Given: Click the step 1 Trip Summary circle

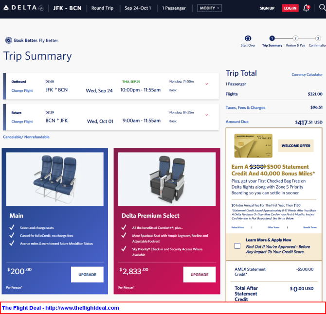Looking at the screenshot, I should 272,38.
